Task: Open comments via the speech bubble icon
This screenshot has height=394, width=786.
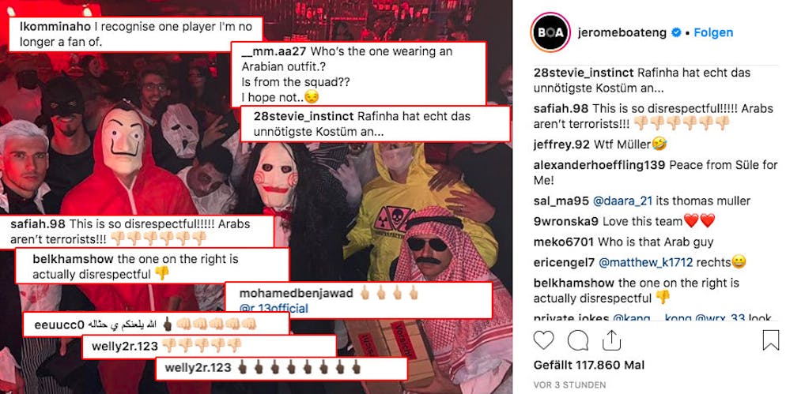Action: [577, 340]
